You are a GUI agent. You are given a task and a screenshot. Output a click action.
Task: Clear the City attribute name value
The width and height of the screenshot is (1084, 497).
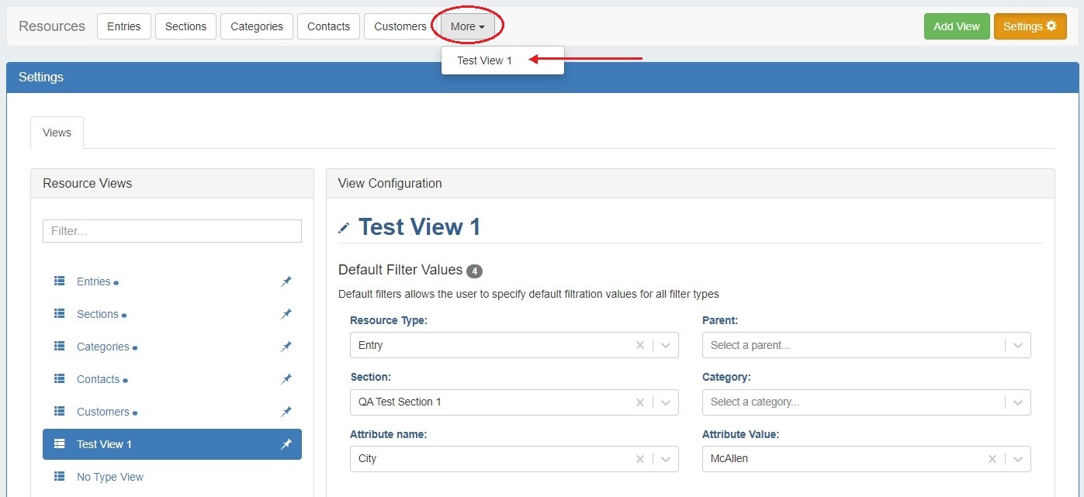pyautogui.click(x=640, y=458)
